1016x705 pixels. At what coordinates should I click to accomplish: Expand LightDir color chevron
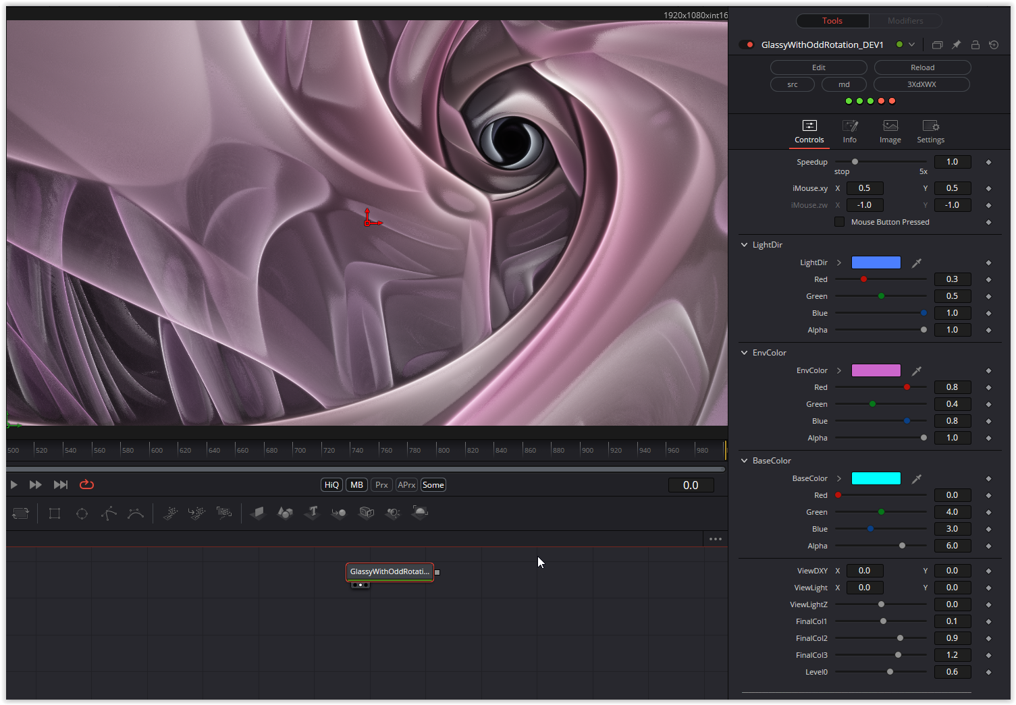839,262
